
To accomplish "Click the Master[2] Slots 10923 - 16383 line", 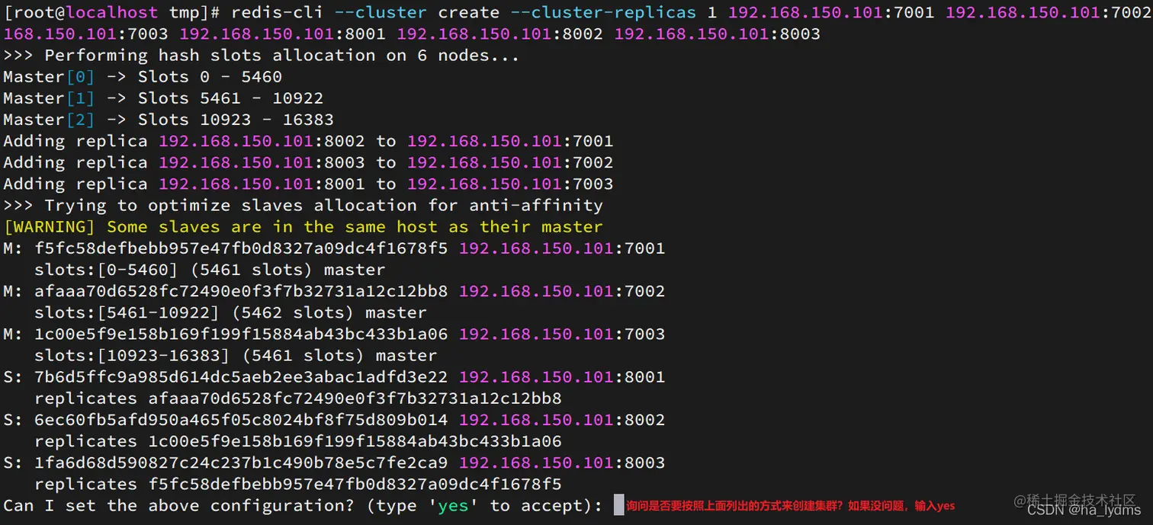I will tap(169, 120).
